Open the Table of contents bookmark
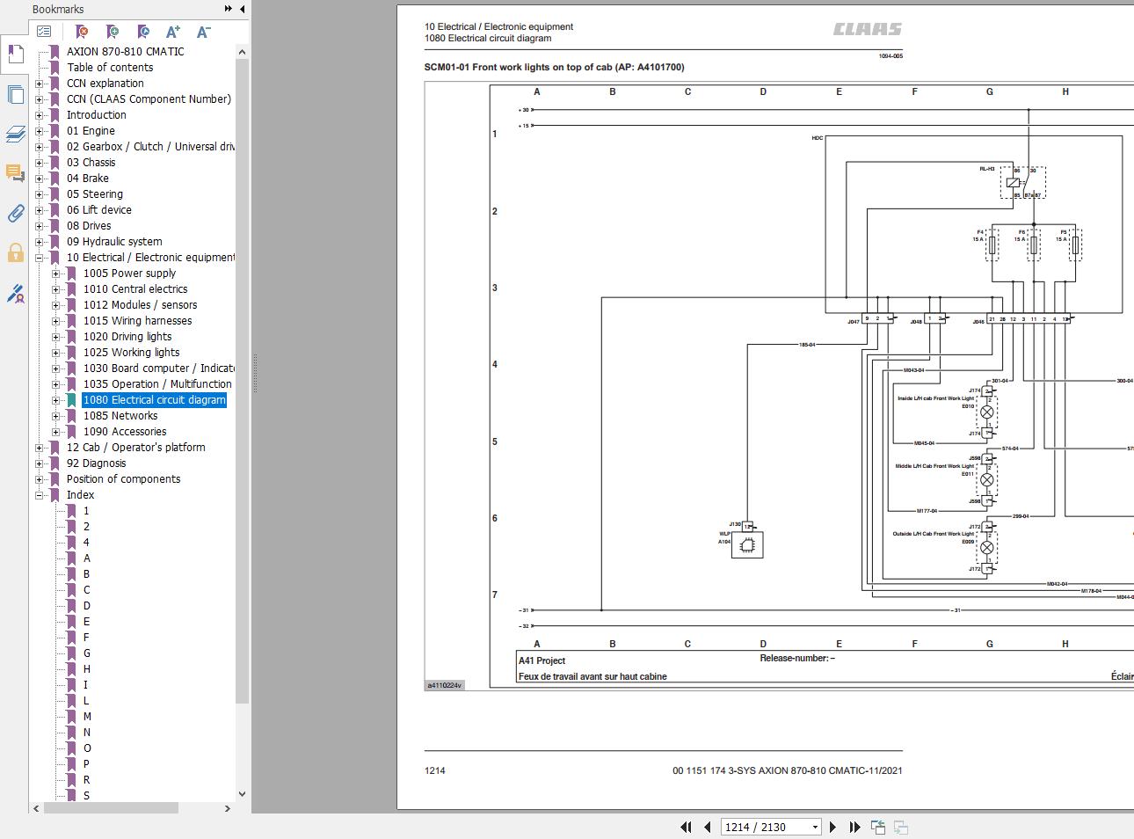The height and width of the screenshot is (839, 1134). [110, 68]
